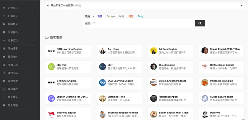Image resolution: width=248 pixels, height=120 pixels.
Task: Expand the 阅读材料 sidebar chevron
Action: point(33,32)
